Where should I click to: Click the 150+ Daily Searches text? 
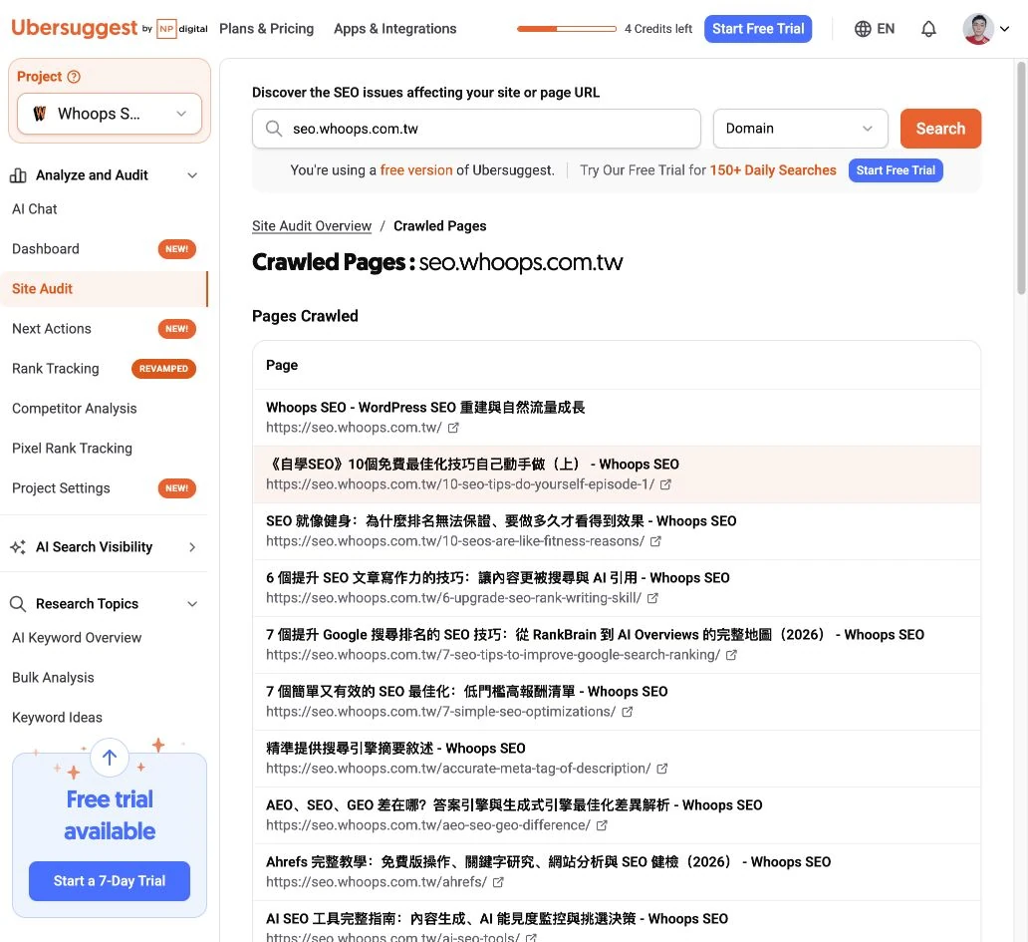(773, 170)
